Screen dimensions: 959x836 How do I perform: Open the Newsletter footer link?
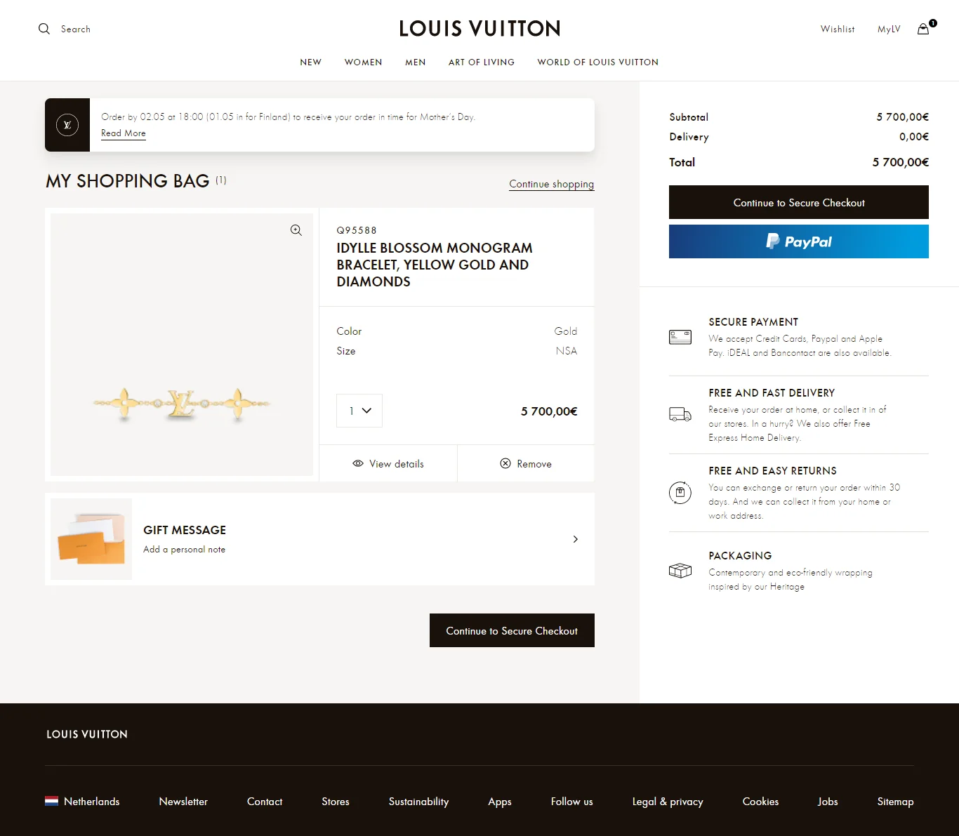pos(183,802)
